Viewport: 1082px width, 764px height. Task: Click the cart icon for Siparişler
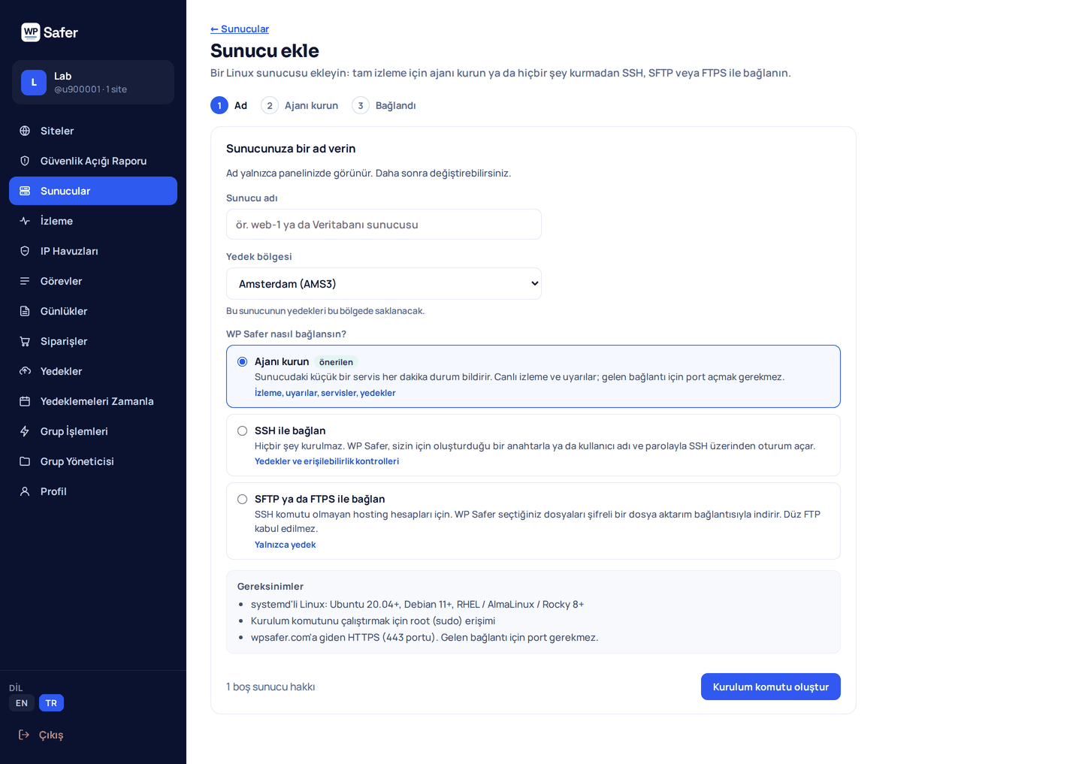[x=25, y=341]
